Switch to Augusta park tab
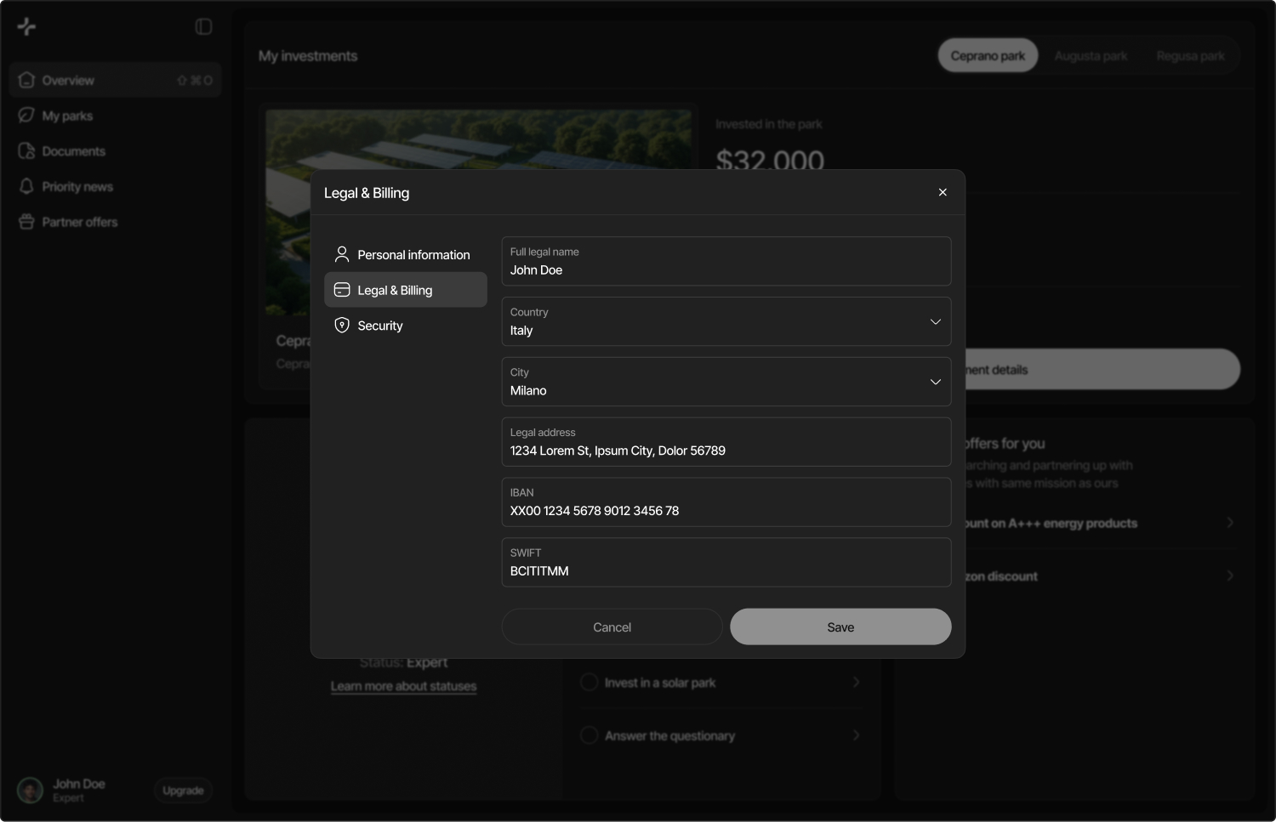The image size is (1276, 822). 1091,55
